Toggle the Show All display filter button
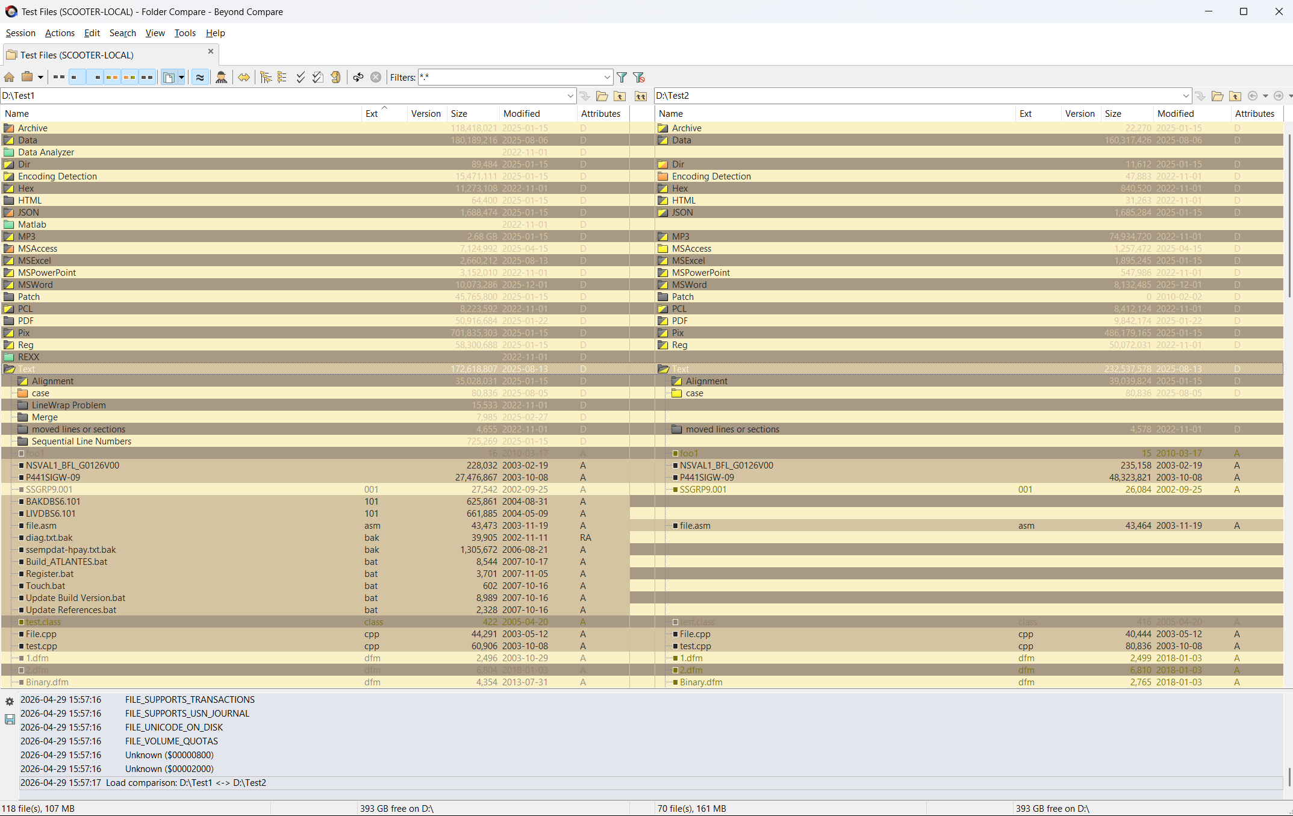1293x816 pixels. point(58,77)
